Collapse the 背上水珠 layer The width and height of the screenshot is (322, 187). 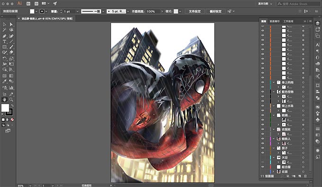pyautogui.click(x=274, y=106)
